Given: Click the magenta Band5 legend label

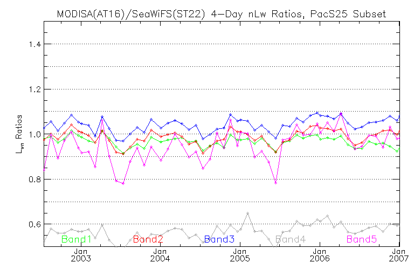Looking at the screenshot, I should click(362, 239).
